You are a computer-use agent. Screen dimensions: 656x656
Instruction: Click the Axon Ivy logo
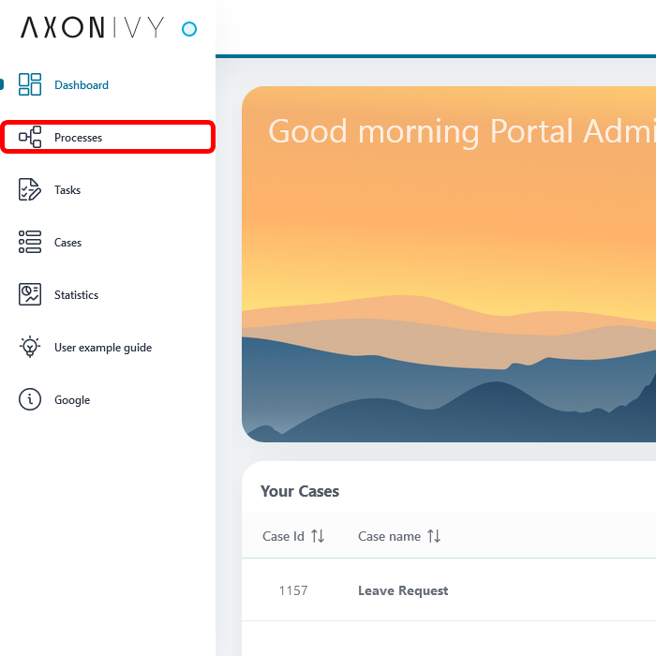pyautogui.click(x=93, y=27)
